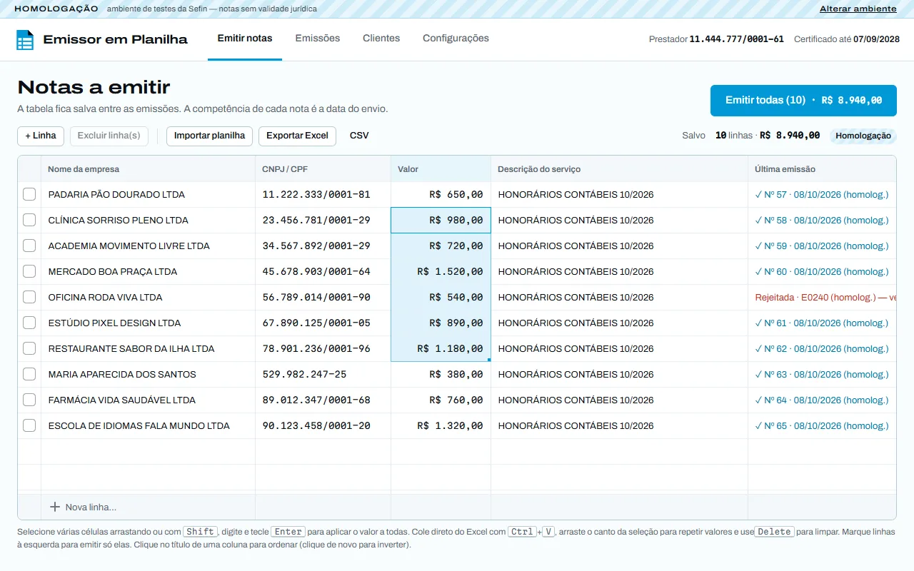
Task: Sort by the Valor column header
Action: (441, 169)
